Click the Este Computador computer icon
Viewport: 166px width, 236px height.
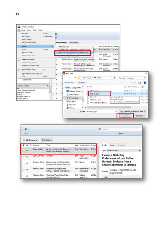66,88
